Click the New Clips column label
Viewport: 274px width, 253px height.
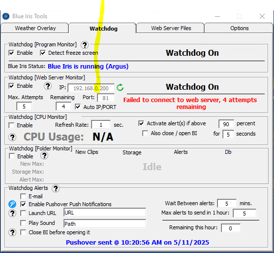pyautogui.click(x=87, y=152)
